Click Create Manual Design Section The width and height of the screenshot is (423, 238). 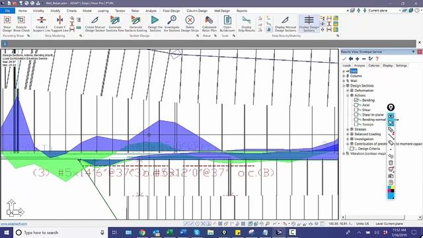[x=95, y=24]
